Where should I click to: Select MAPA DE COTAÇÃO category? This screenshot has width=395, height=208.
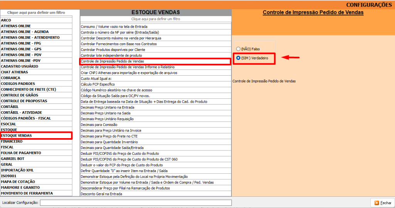click(x=36, y=182)
